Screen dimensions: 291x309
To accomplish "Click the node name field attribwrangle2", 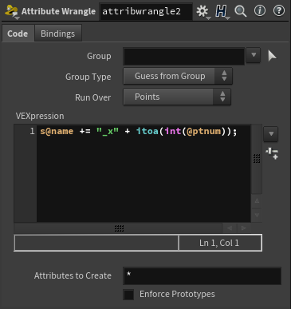I will click(x=146, y=11).
